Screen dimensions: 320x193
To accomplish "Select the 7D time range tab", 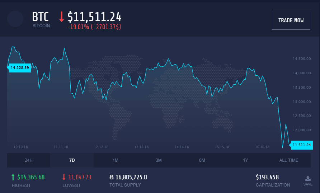I will (x=72, y=160).
